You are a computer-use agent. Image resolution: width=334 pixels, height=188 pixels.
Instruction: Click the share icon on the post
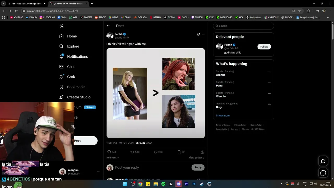click(x=202, y=152)
